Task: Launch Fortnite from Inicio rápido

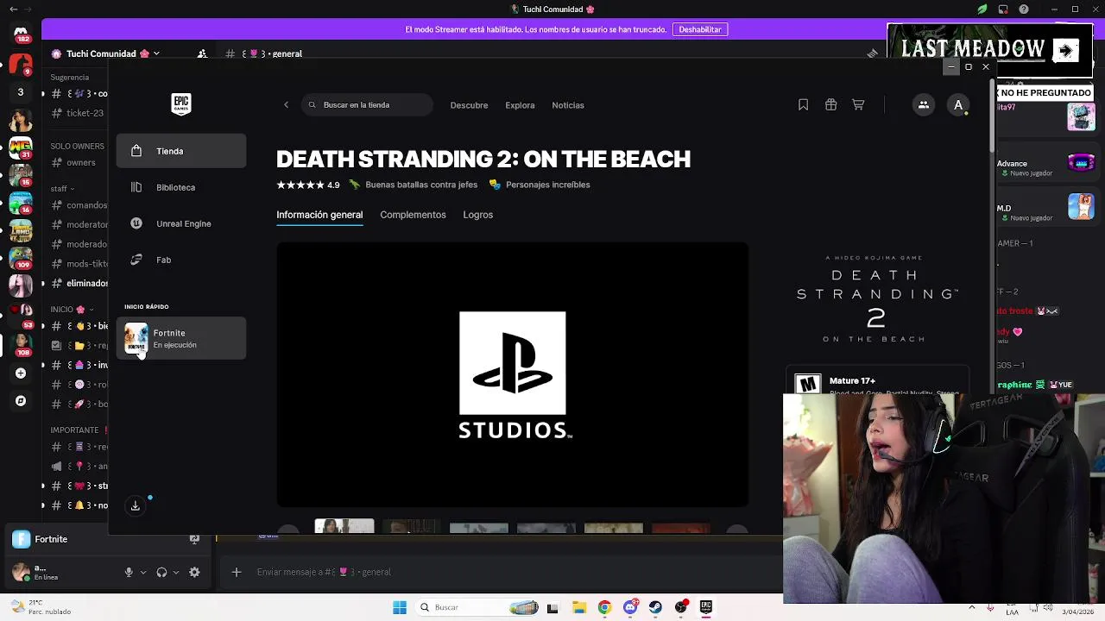Action: [x=181, y=338]
